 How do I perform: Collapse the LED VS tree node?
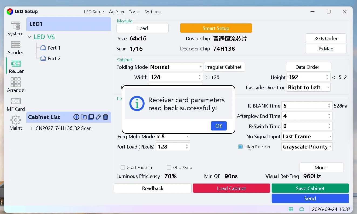click(x=30, y=37)
